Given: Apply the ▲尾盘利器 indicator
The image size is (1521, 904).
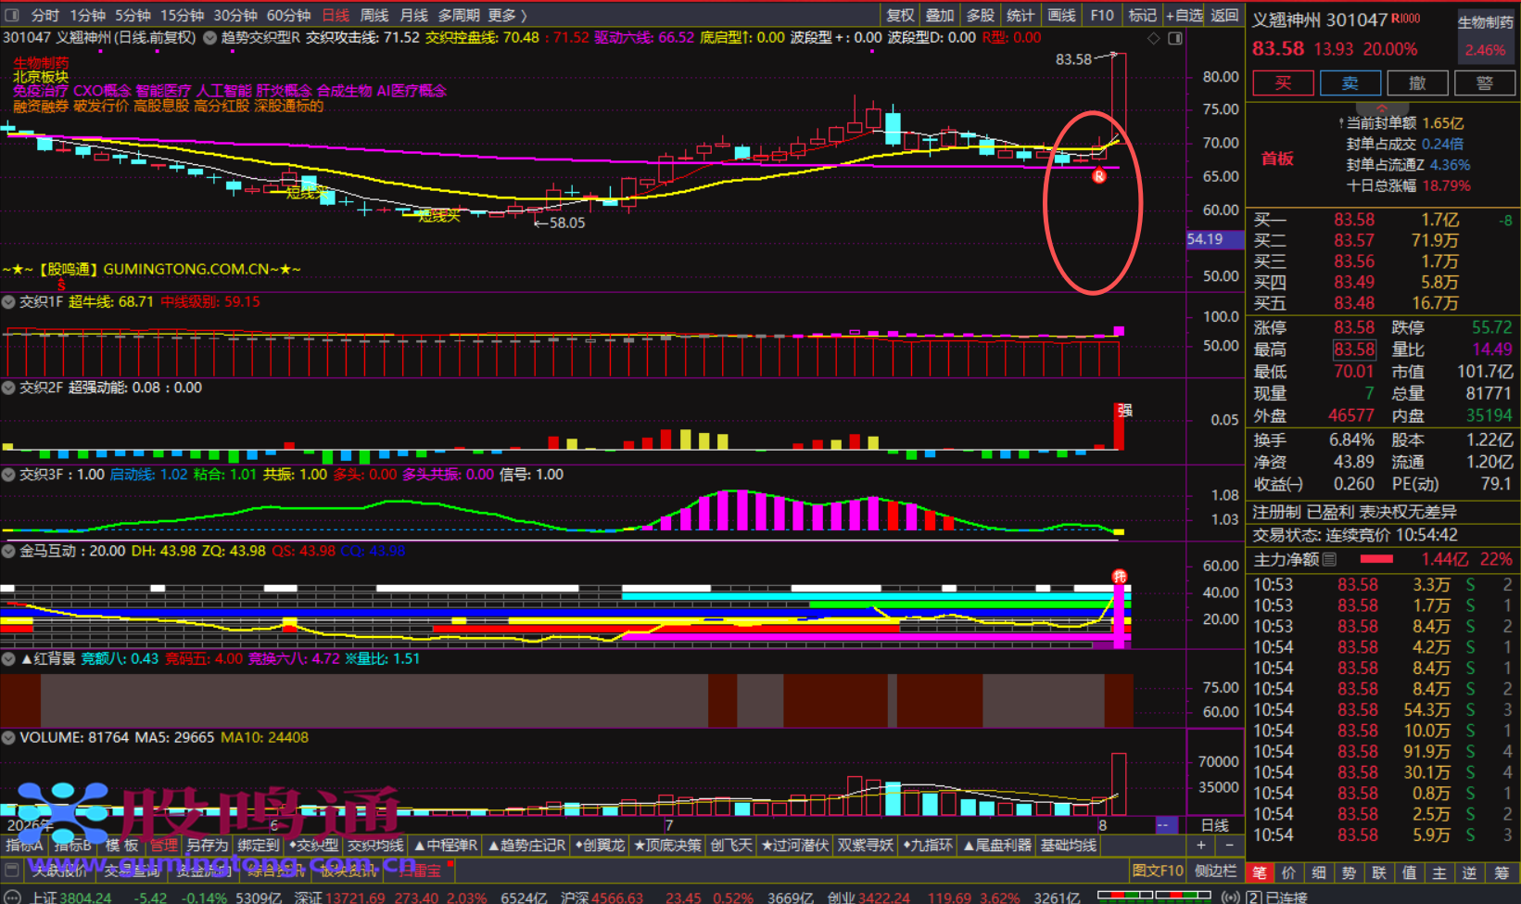Looking at the screenshot, I should 997,846.
